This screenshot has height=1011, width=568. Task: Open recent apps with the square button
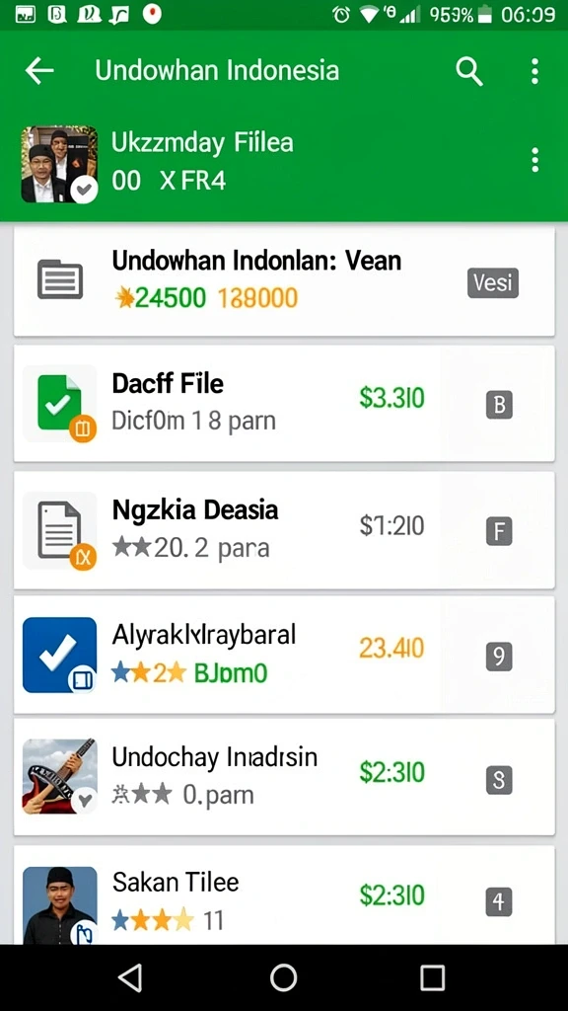click(x=432, y=977)
